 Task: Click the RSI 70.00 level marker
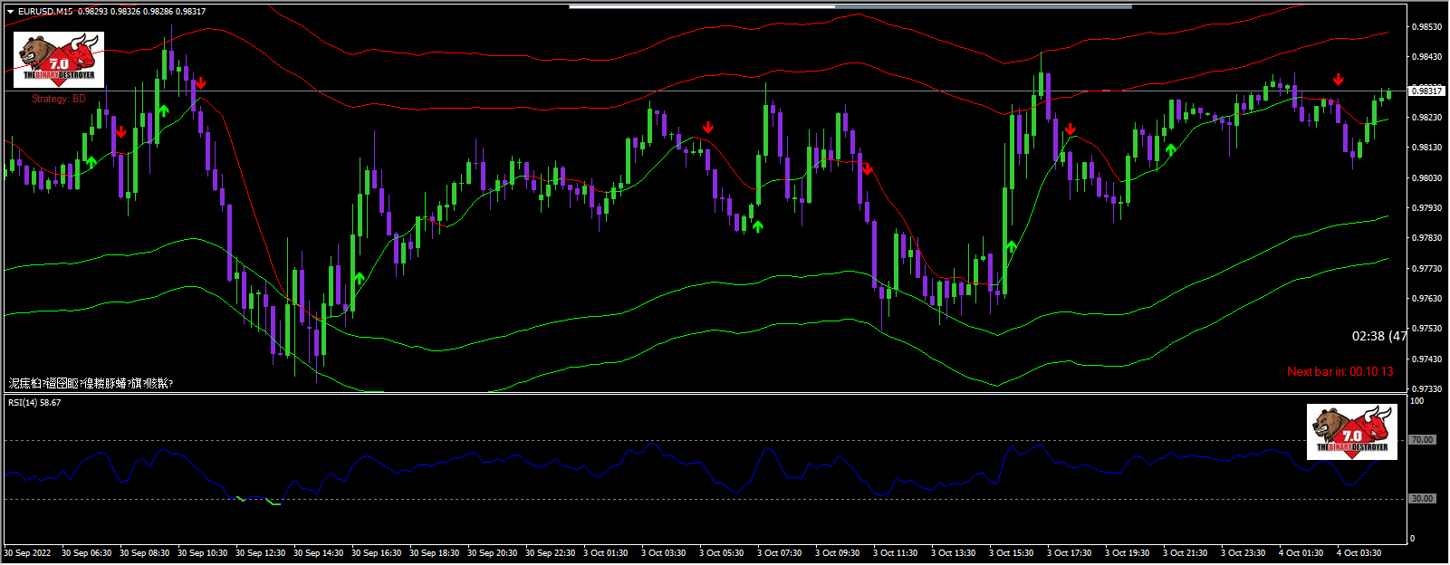point(1422,440)
